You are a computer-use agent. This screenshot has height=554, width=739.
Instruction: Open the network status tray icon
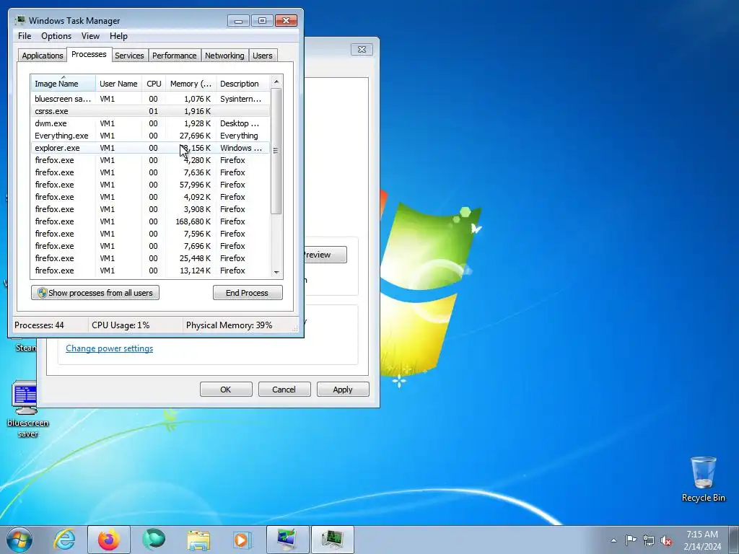[x=649, y=540]
